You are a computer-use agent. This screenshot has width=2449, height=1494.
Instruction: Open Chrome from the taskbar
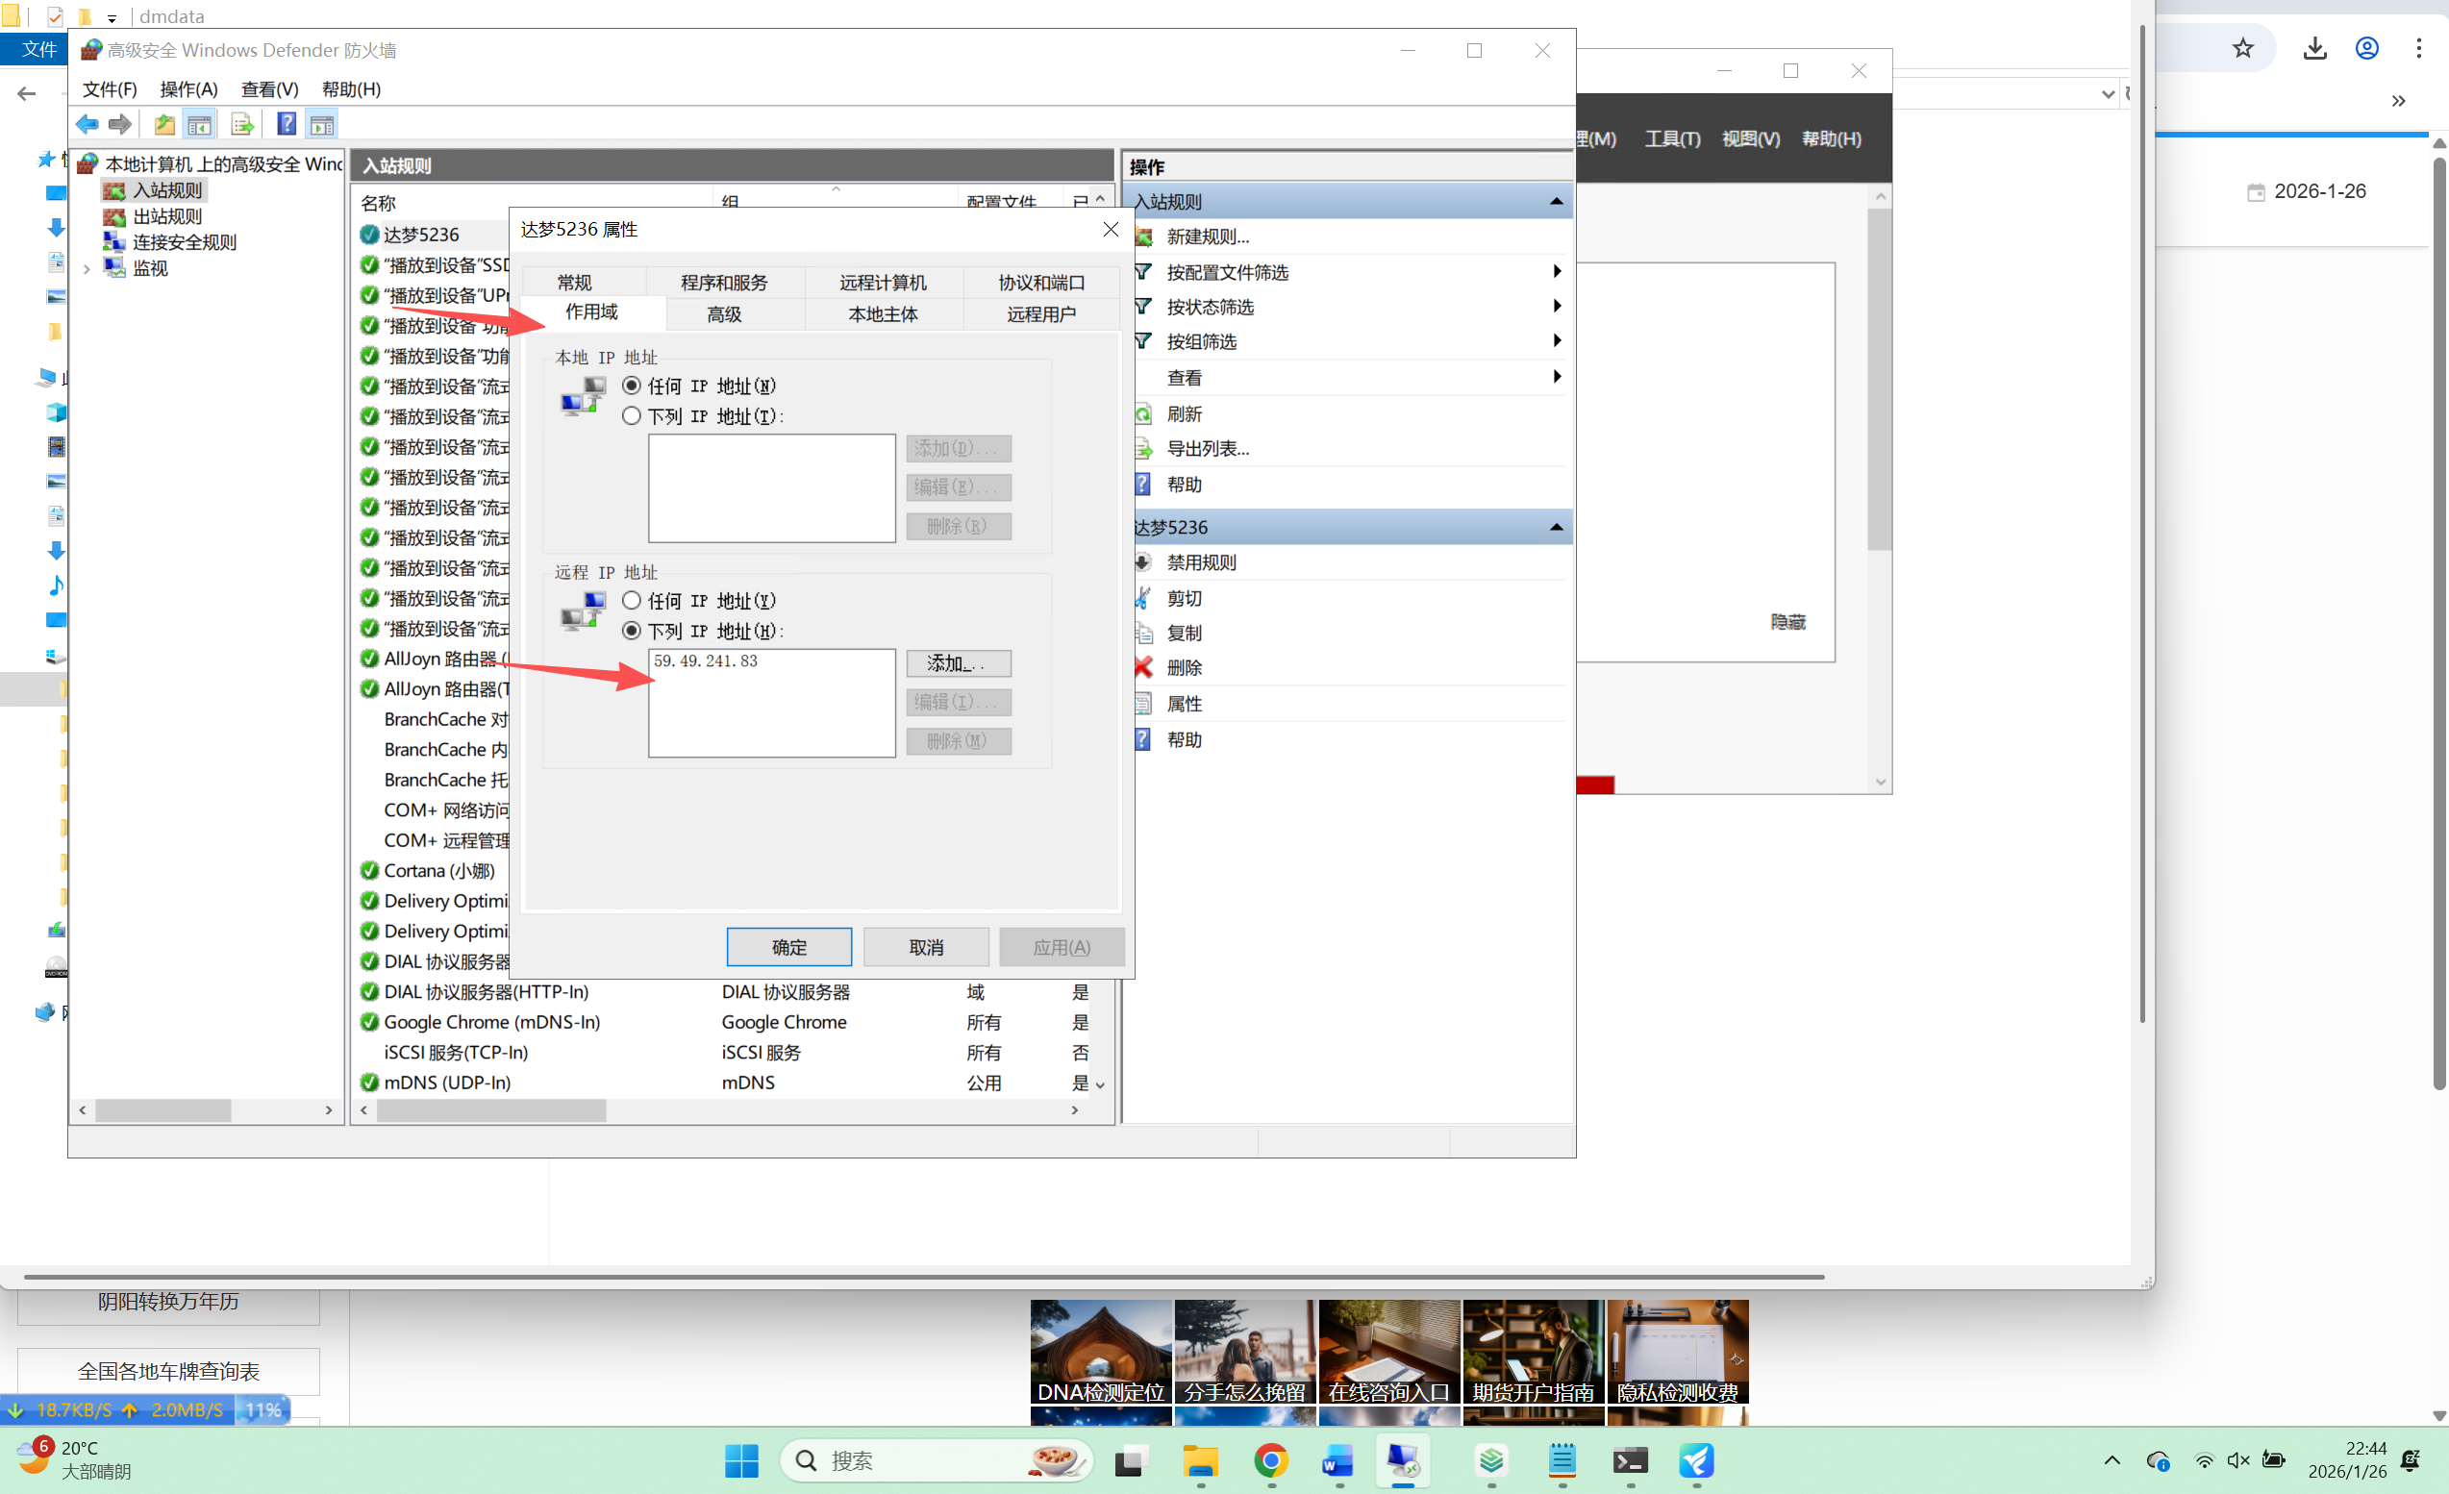[1271, 1460]
